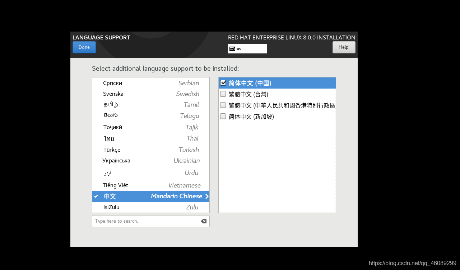The image size is (460, 270).
Task: Select Serbian language row
Action: pyautogui.click(x=151, y=83)
